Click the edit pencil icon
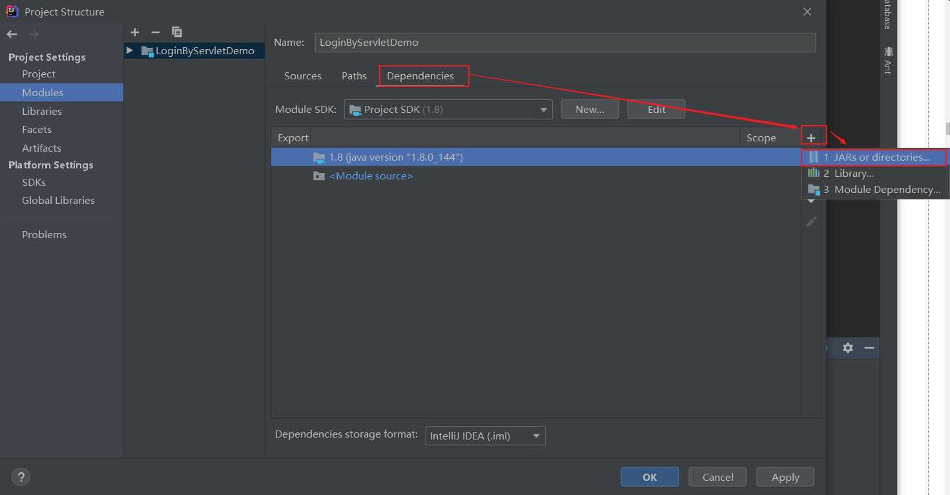950x495 pixels. tap(811, 221)
